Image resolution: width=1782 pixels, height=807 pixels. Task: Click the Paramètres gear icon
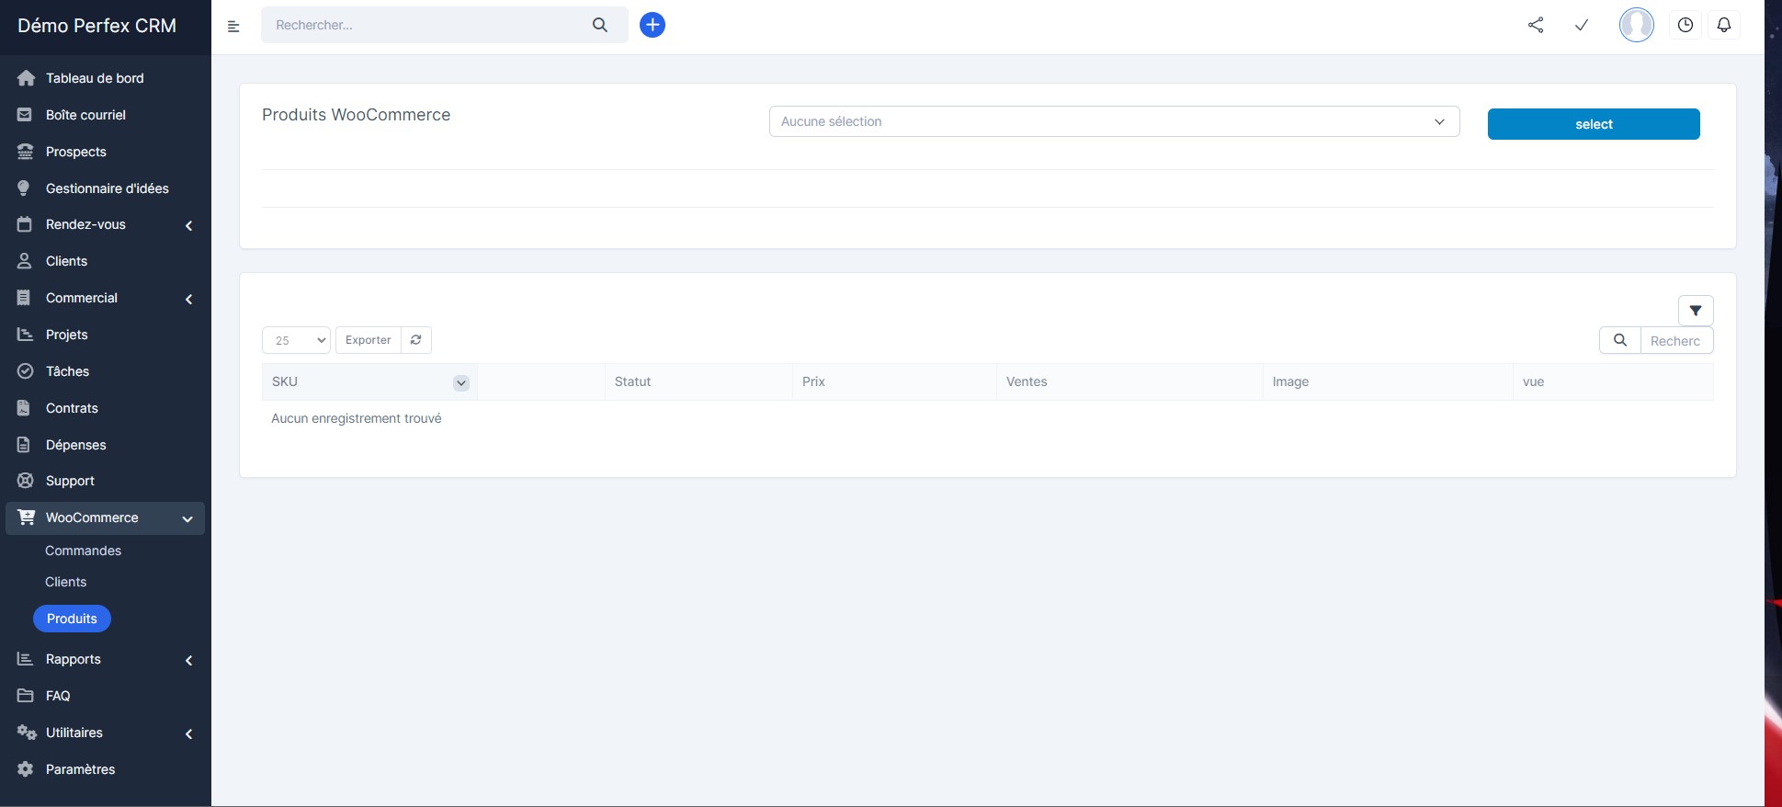click(25, 769)
